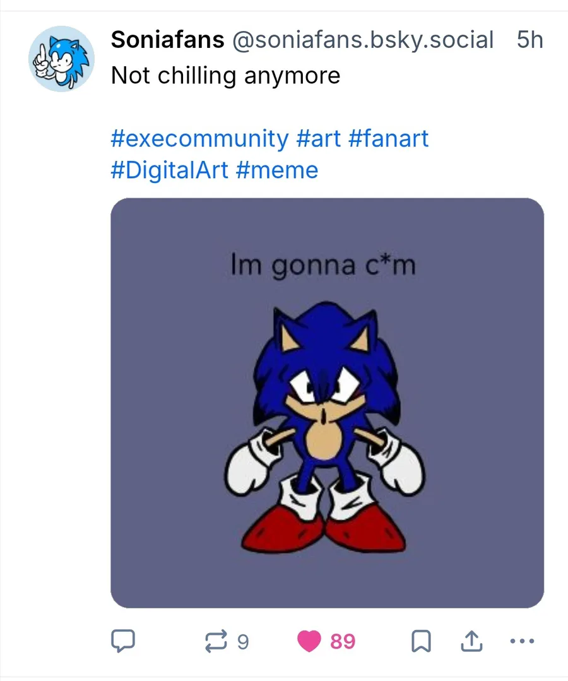Image resolution: width=568 pixels, height=681 pixels.
Task: Click the like count number 89
Action: 343,642
